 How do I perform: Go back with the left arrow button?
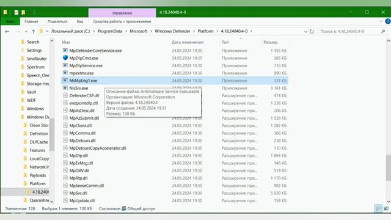click(7, 31)
